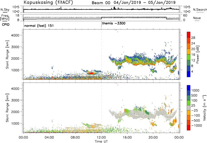Select the 12:00 time tick label
Screen dimensions: 207x143
tap(101, 138)
